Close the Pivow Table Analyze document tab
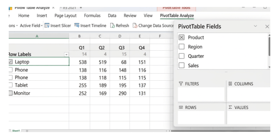279x139 pixels. (x=53, y=8)
